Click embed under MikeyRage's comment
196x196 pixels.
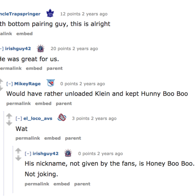(43, 104)
